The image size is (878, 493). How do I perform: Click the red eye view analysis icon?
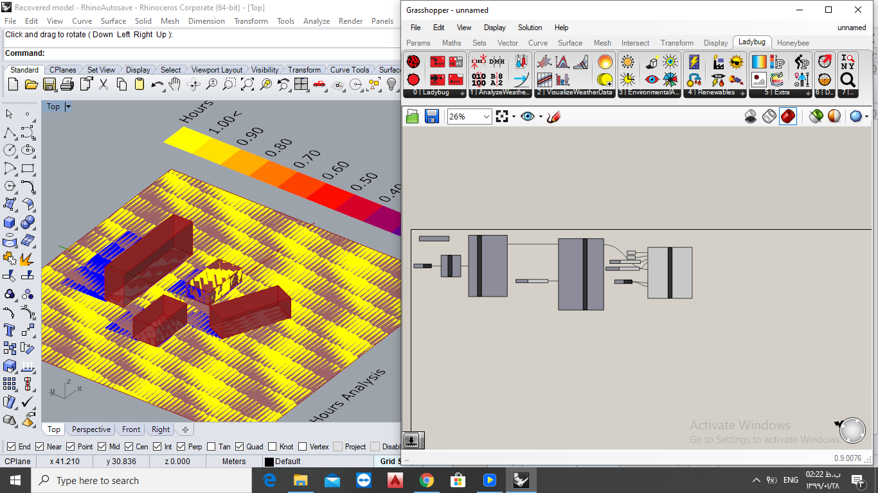pos(652,80)
